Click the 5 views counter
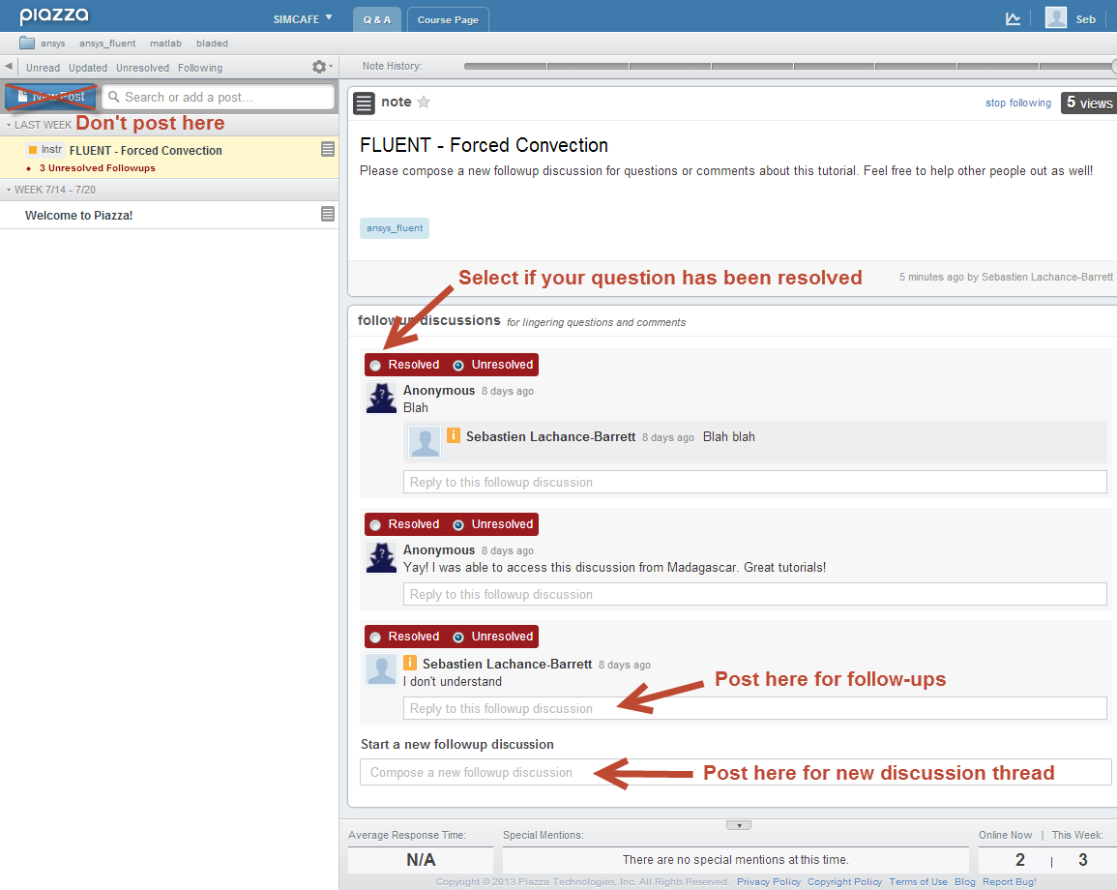Image resolution: width=1117 pixels, height=890 pixels. (1089, 103)
